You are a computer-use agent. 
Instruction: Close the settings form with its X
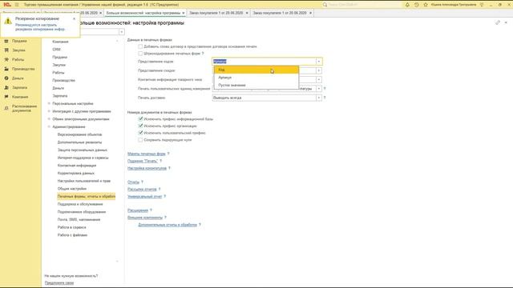coord(506,22)
